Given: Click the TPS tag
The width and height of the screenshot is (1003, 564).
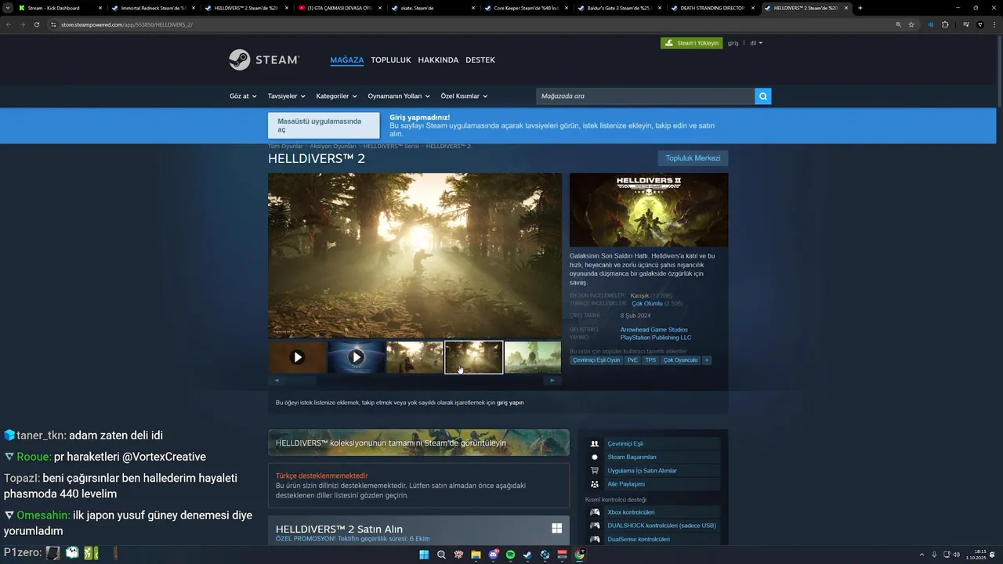Looking at the screenshot, I should 650,360.
